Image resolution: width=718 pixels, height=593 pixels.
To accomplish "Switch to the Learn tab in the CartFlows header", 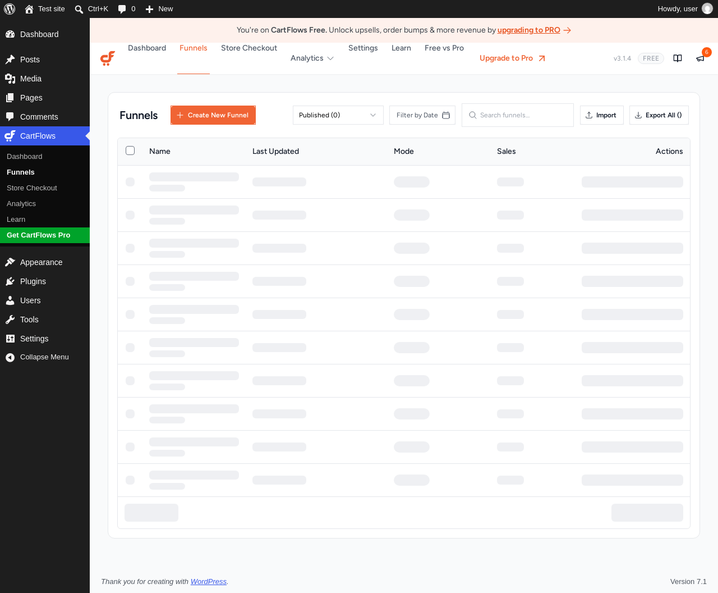I will click(x=401, y=48).
